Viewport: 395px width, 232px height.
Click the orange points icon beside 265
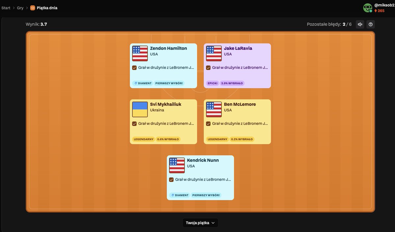[x=376, y=11]
